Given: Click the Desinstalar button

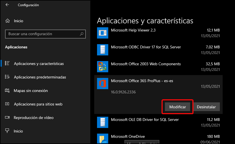Looking at the screenshot, I should [206, 107].
